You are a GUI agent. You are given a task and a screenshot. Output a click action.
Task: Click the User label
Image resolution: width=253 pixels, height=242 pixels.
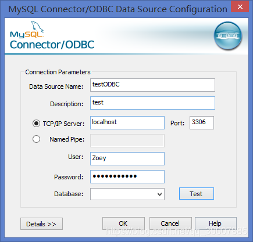[76, 157]
